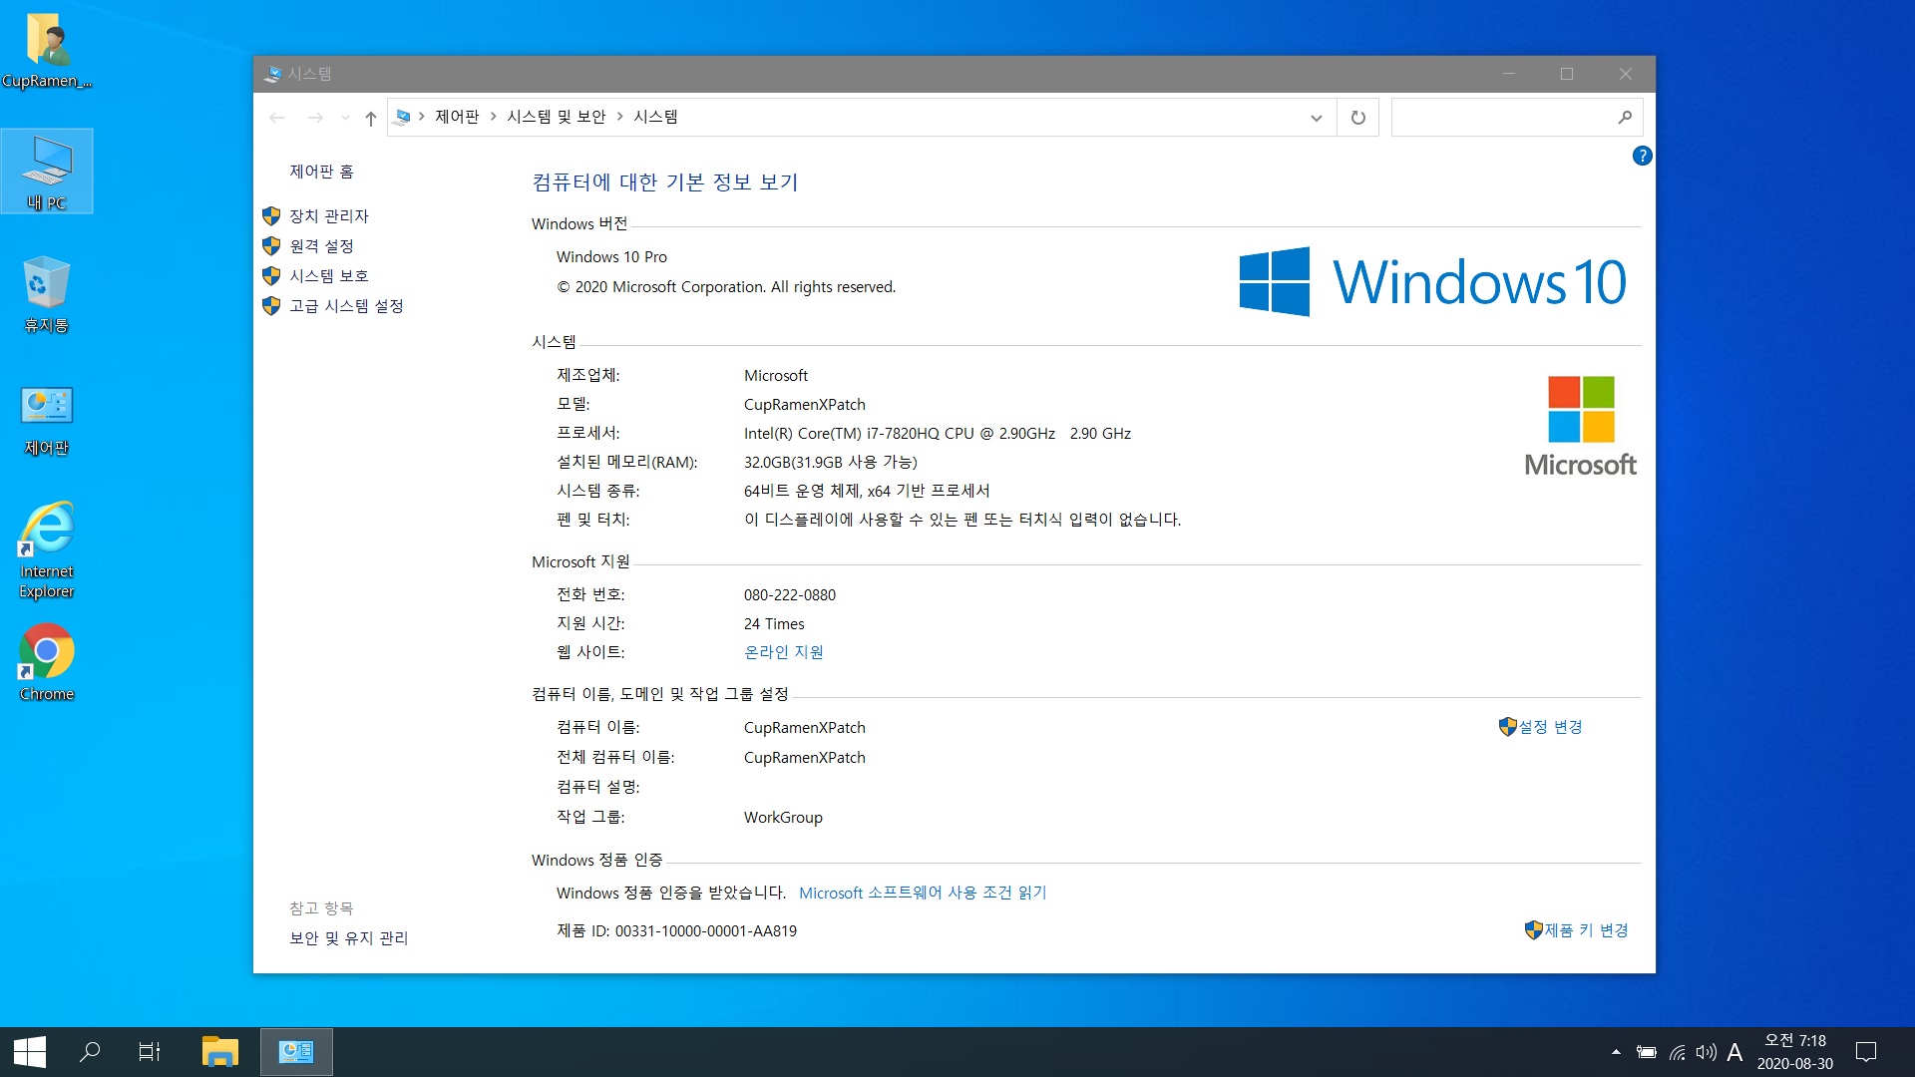Go up one level with the up arrow

point(371,118)
